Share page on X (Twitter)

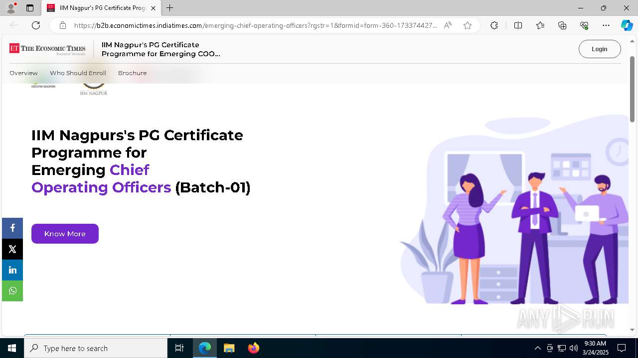click(12, 249)
